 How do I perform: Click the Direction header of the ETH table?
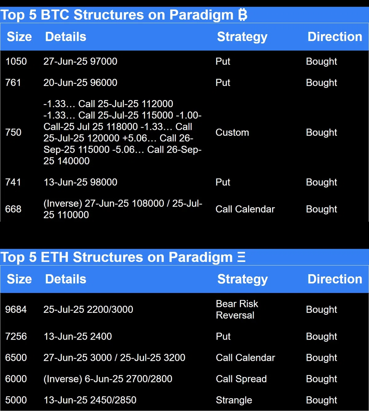pos(335,279)
